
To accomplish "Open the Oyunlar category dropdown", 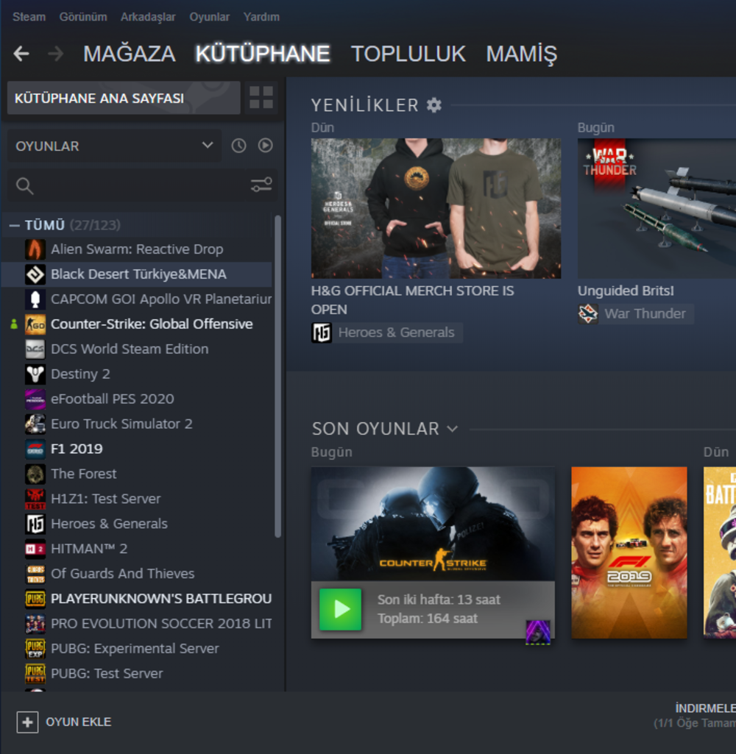I will pyautogui.click(x=115, y=146).
